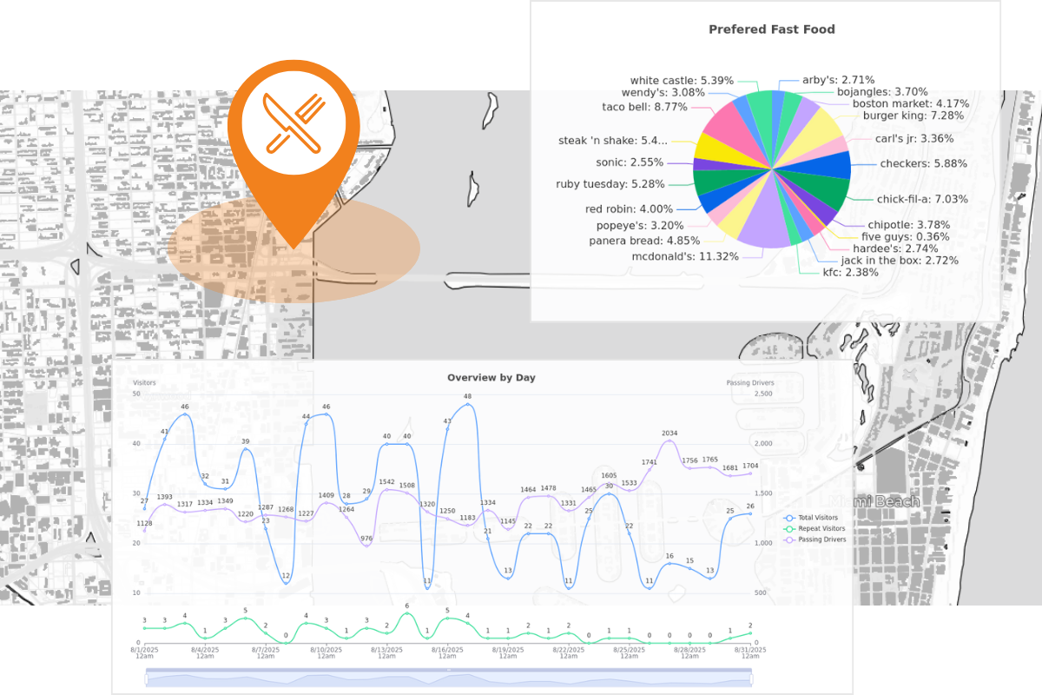1042x695 pixels.
Task: Click the 2034 passing drivers data point
Action: pyautogui.click(x=669, y=441)
